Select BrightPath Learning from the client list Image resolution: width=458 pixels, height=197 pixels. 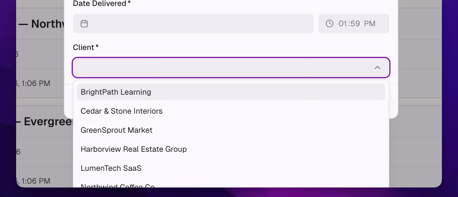click(231, 92)
